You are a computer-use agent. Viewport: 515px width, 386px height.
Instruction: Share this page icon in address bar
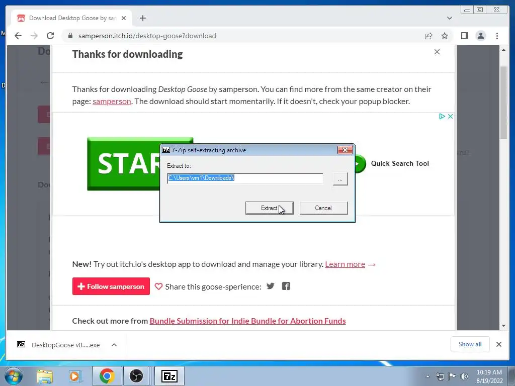pyautogui.click(x=428, y=36)
